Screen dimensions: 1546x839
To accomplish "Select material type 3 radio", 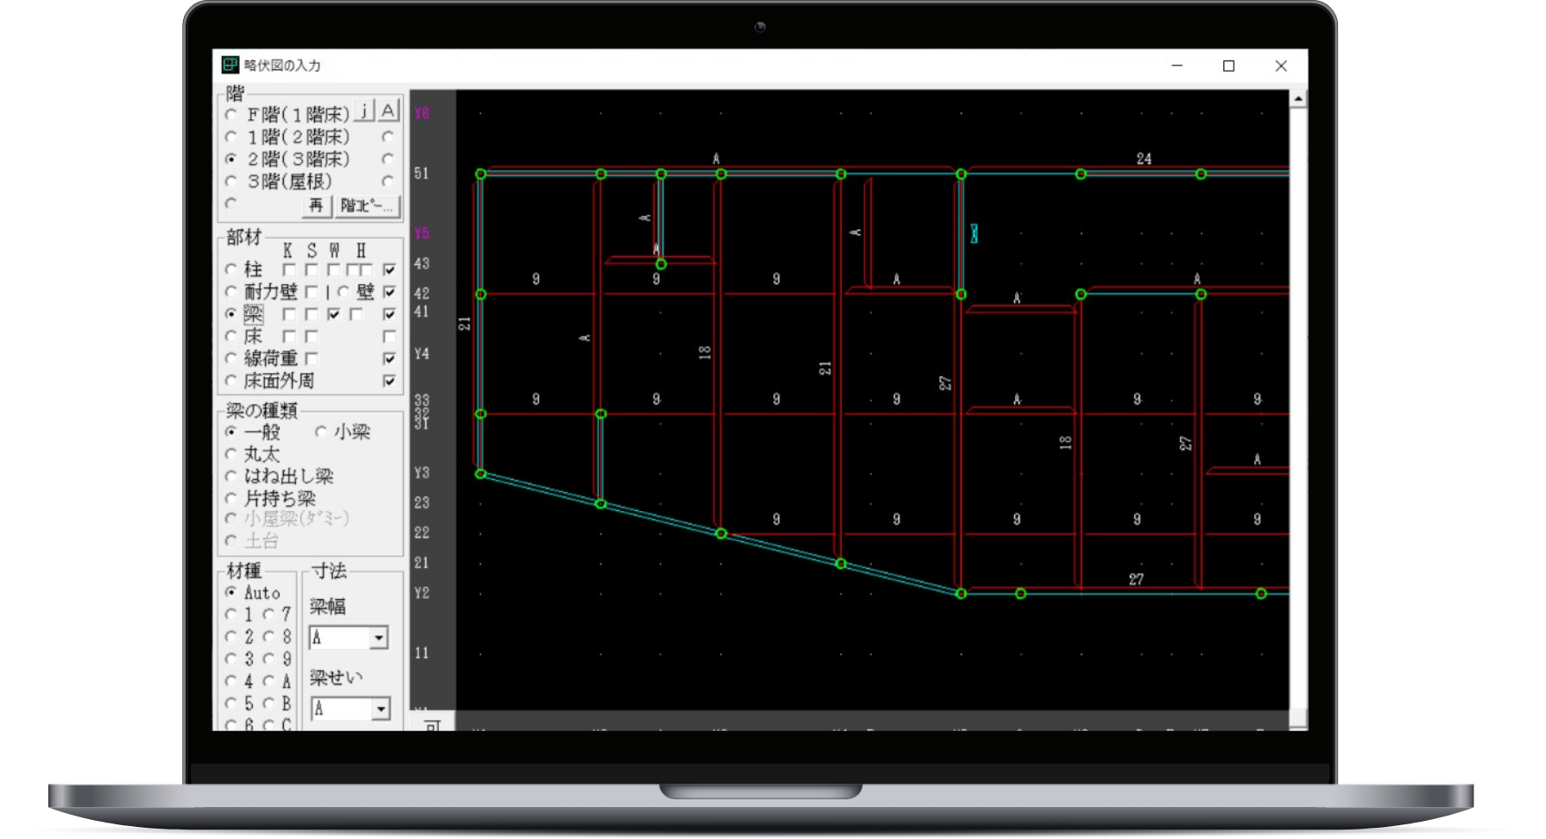I will [x=230, y=659].
